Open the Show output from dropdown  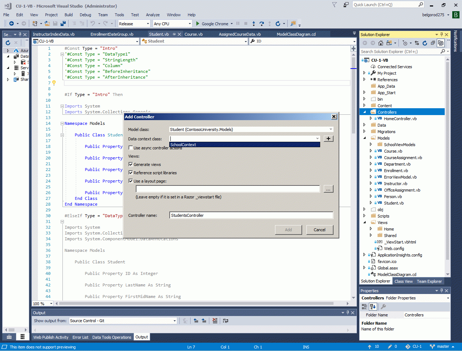click(175, 321)
